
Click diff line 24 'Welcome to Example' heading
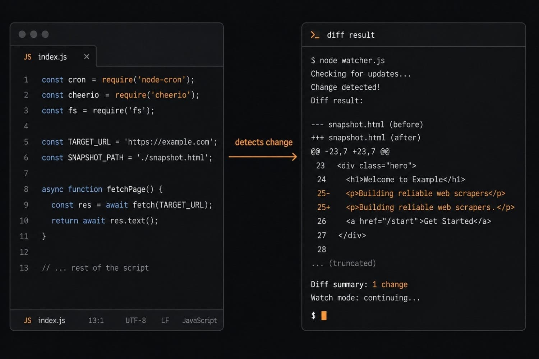pos(391,179)
